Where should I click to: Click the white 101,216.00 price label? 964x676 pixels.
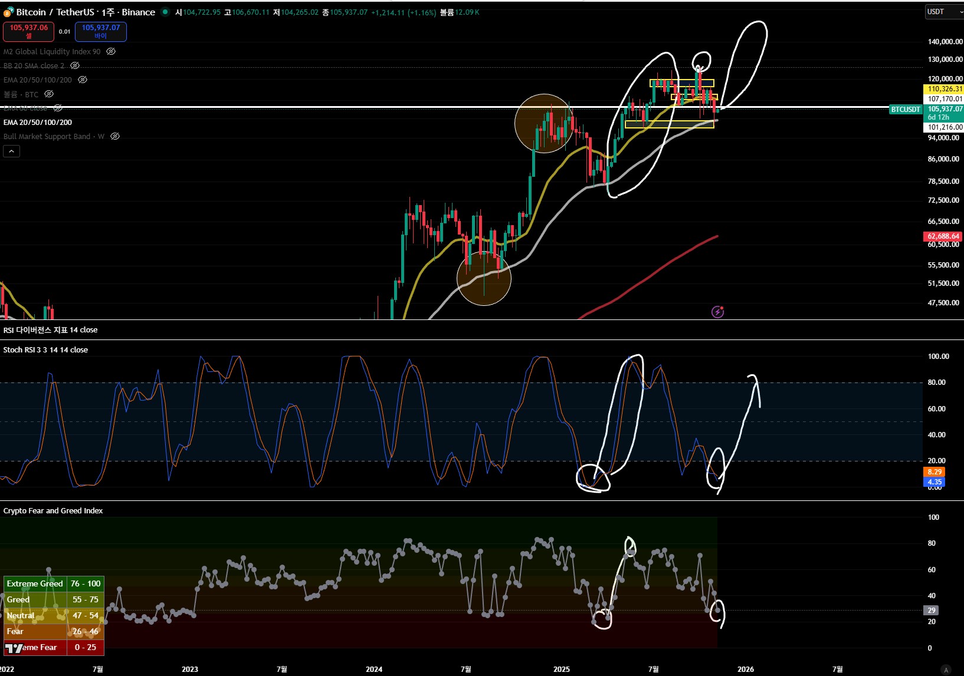tap(943, 127)
